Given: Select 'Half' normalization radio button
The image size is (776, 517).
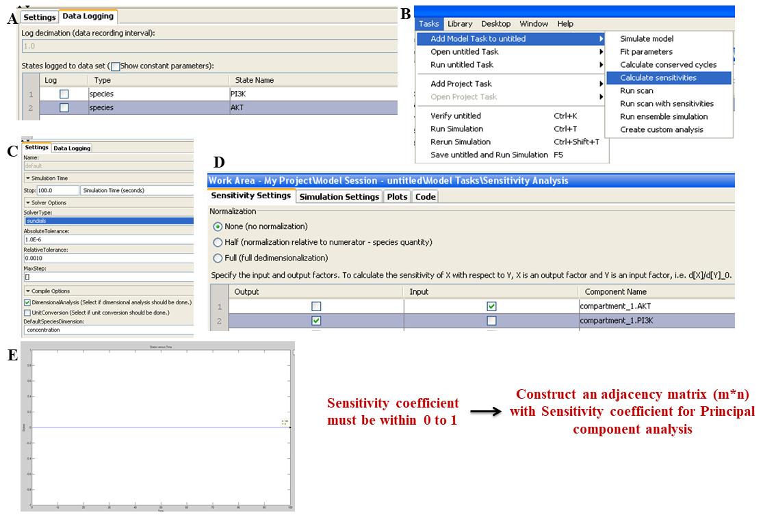Looking at the screenshot, I should click(x=217, y=242).
